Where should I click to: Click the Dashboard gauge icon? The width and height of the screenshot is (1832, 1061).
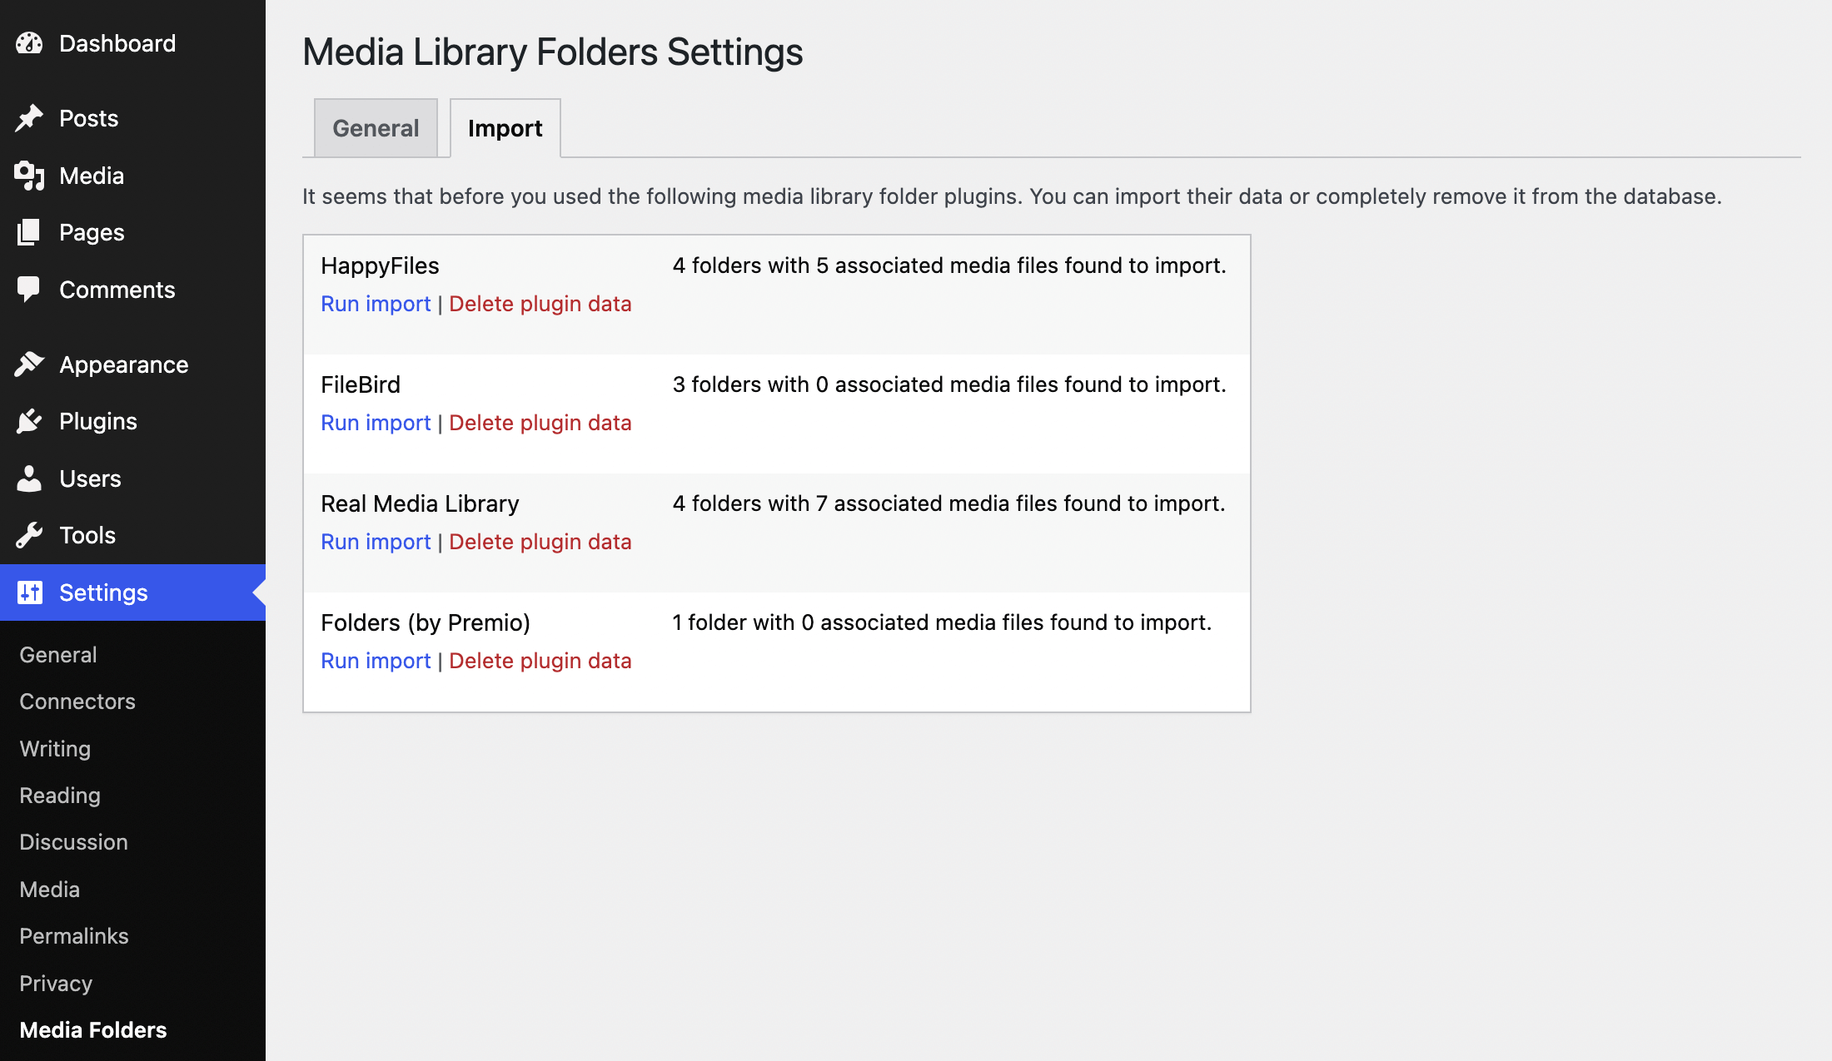29,43
